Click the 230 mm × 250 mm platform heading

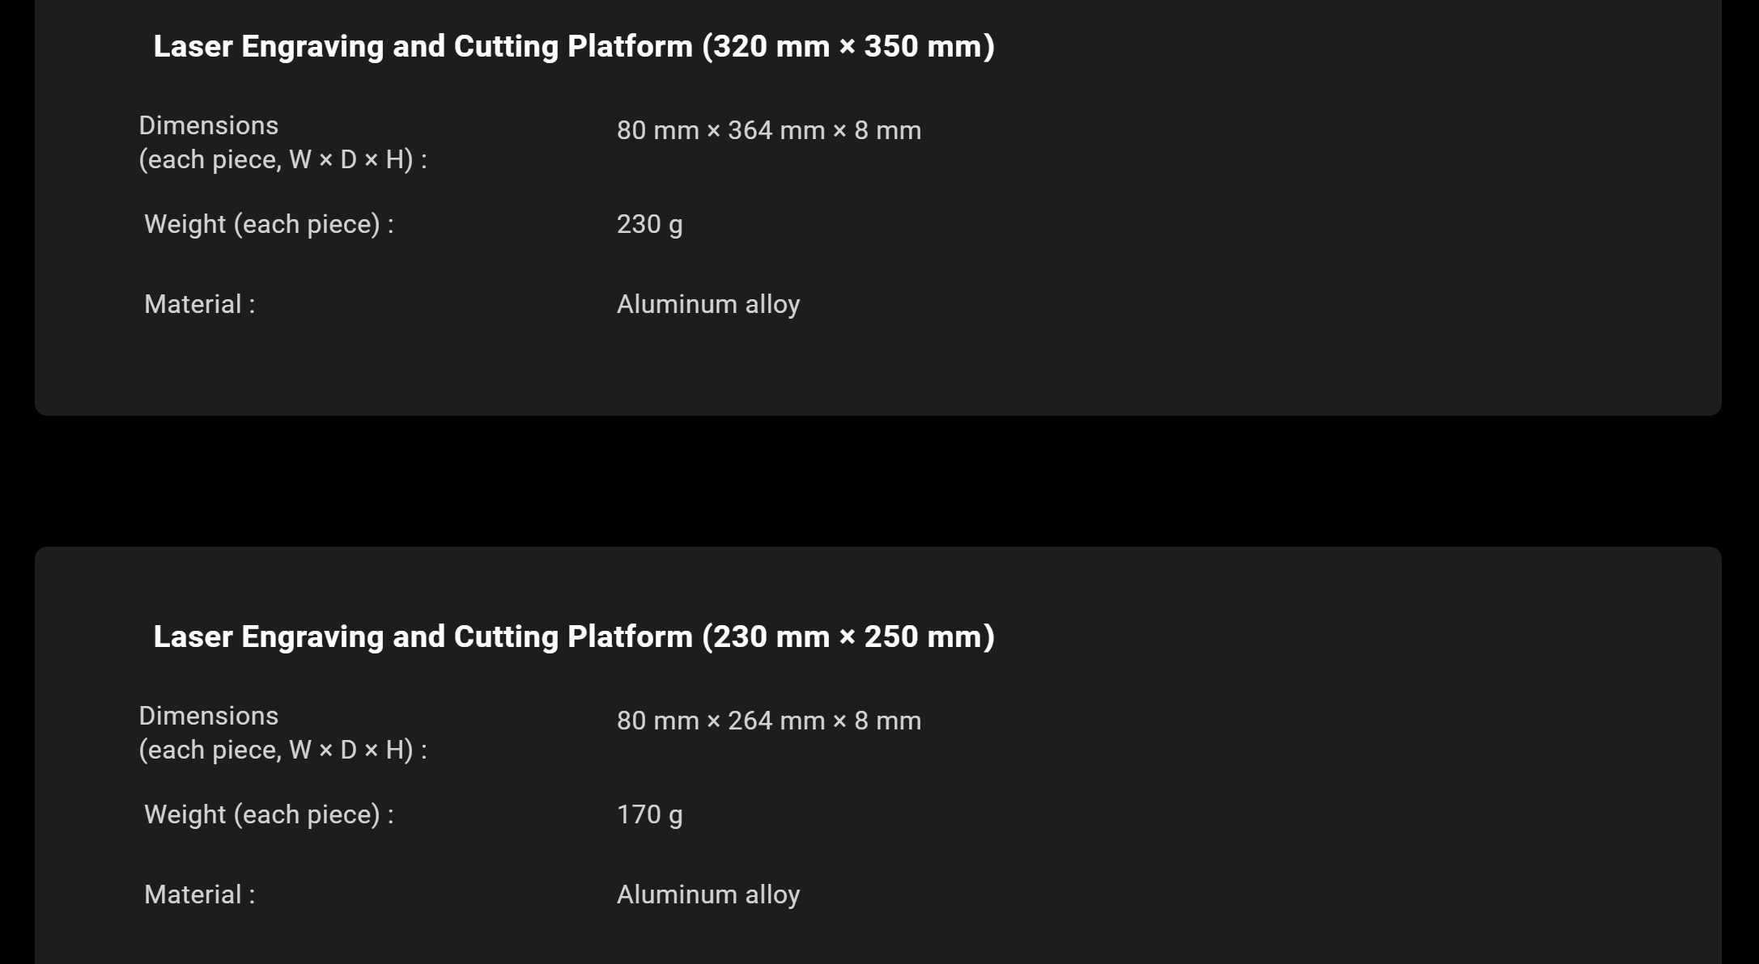(x=574, y=637)
